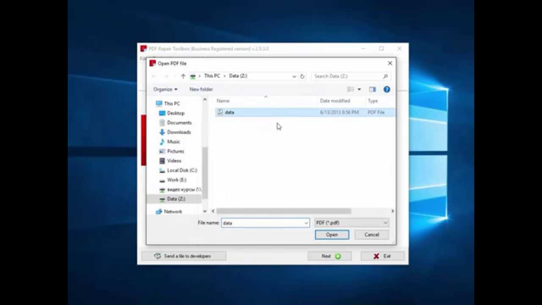Click the Music note icon
The image size is (542, 305).
[162, 141]
